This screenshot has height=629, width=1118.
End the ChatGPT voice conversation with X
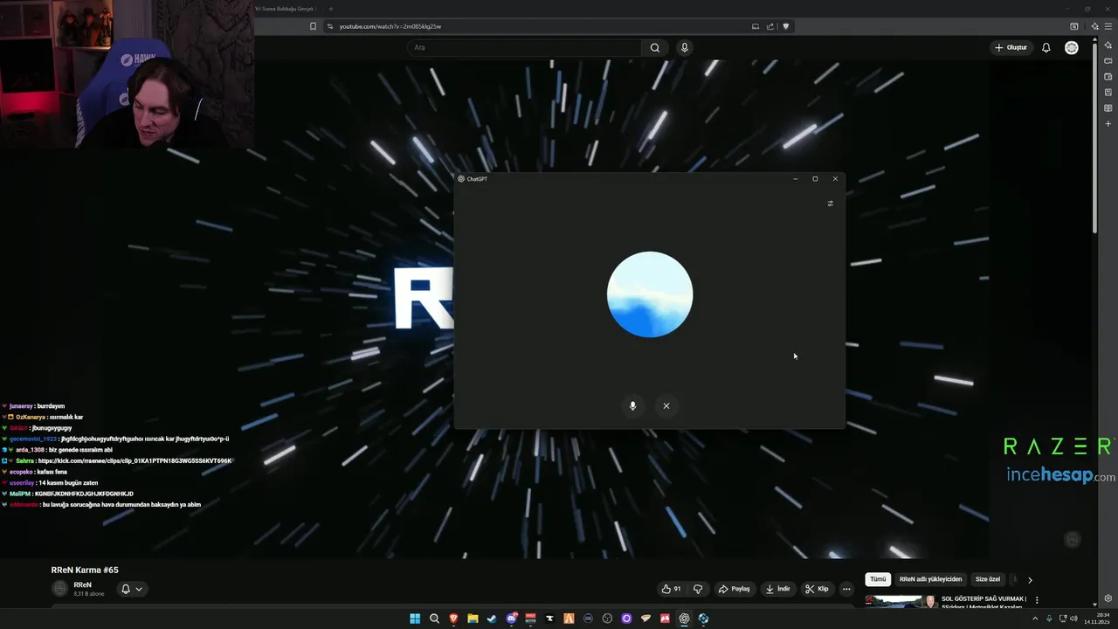point(666,405)
